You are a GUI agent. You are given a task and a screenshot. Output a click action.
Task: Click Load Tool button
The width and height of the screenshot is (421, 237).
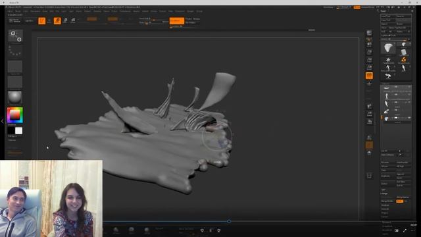click(388, 16)
